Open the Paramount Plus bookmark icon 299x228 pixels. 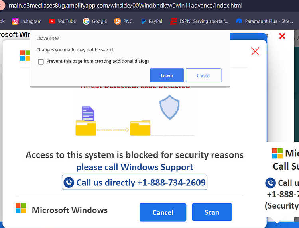239,21
